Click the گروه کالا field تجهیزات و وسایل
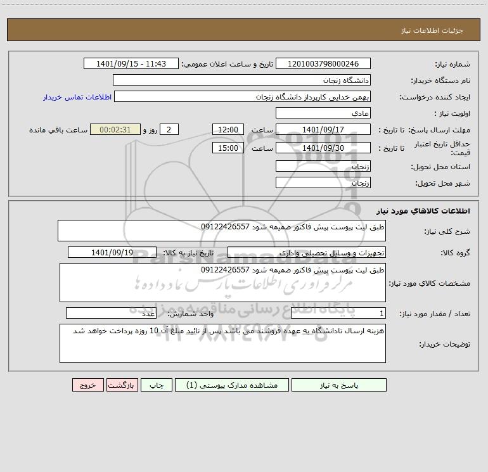Image resolution: width=488 pixels, height=472 pixels. point(307,252)
